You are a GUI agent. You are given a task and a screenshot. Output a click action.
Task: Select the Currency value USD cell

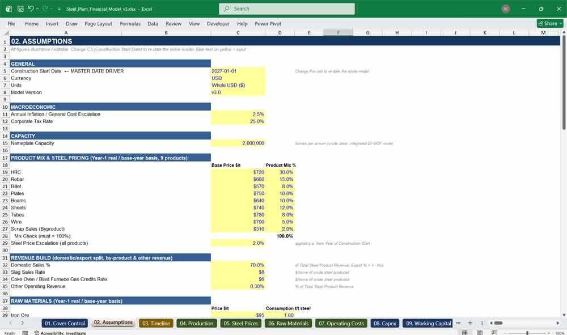[x=238, y=78]
